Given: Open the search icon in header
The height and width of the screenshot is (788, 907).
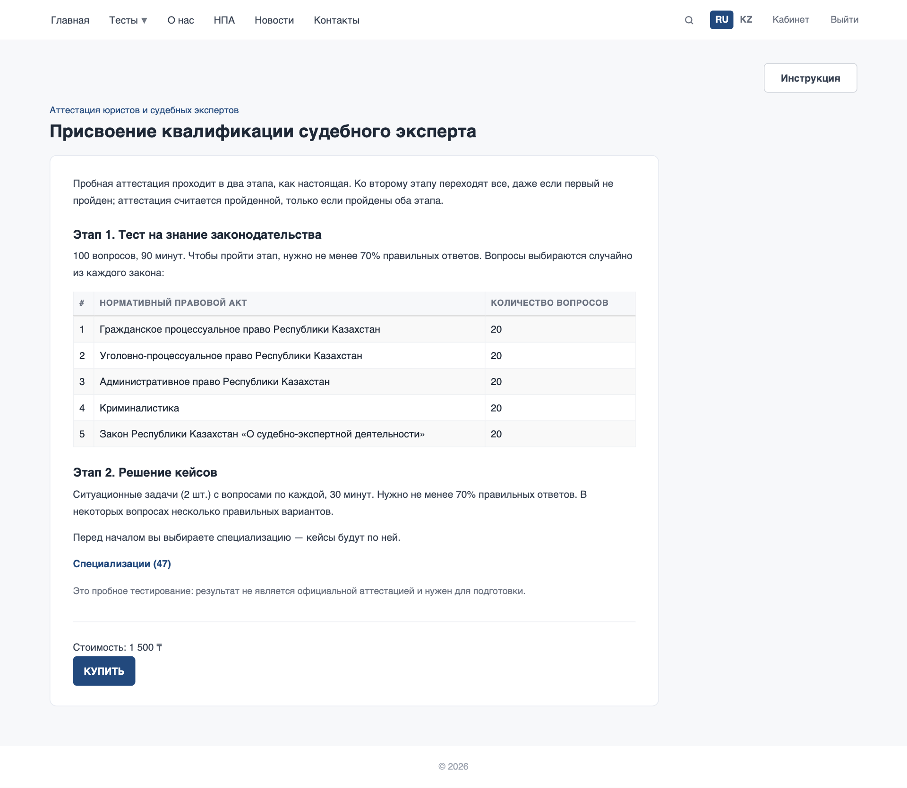Looking at the screenshot, I should coord(689,20).
